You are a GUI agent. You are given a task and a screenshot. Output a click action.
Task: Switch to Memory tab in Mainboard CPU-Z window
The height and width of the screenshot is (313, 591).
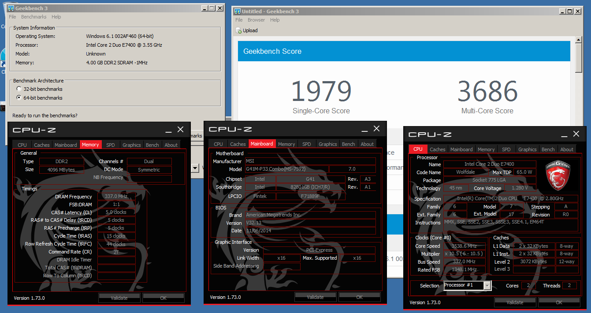coord(286,144)
